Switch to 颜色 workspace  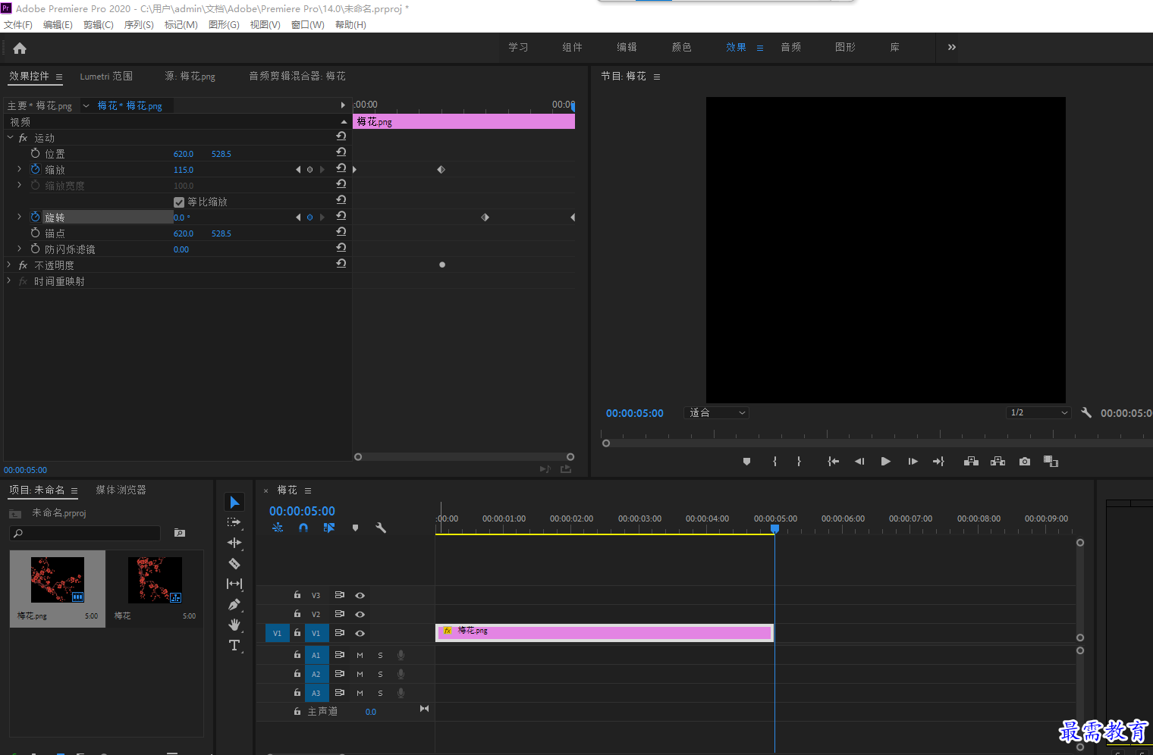[681, 47]
